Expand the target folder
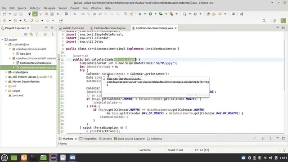 [6, 91]
